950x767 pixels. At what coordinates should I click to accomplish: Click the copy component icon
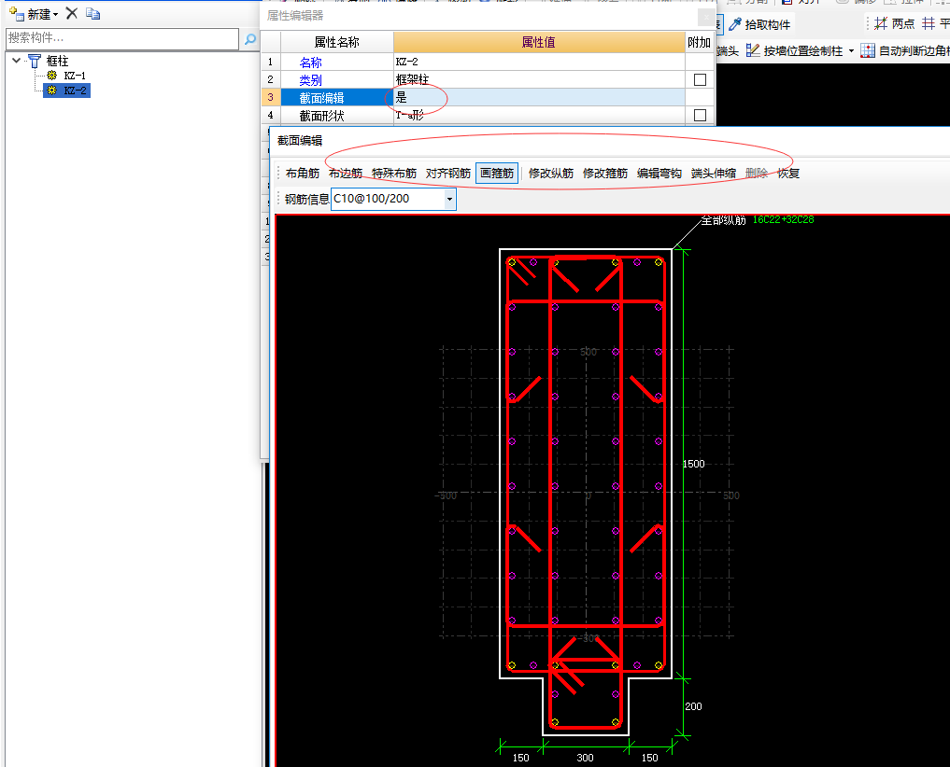[92, 13]
